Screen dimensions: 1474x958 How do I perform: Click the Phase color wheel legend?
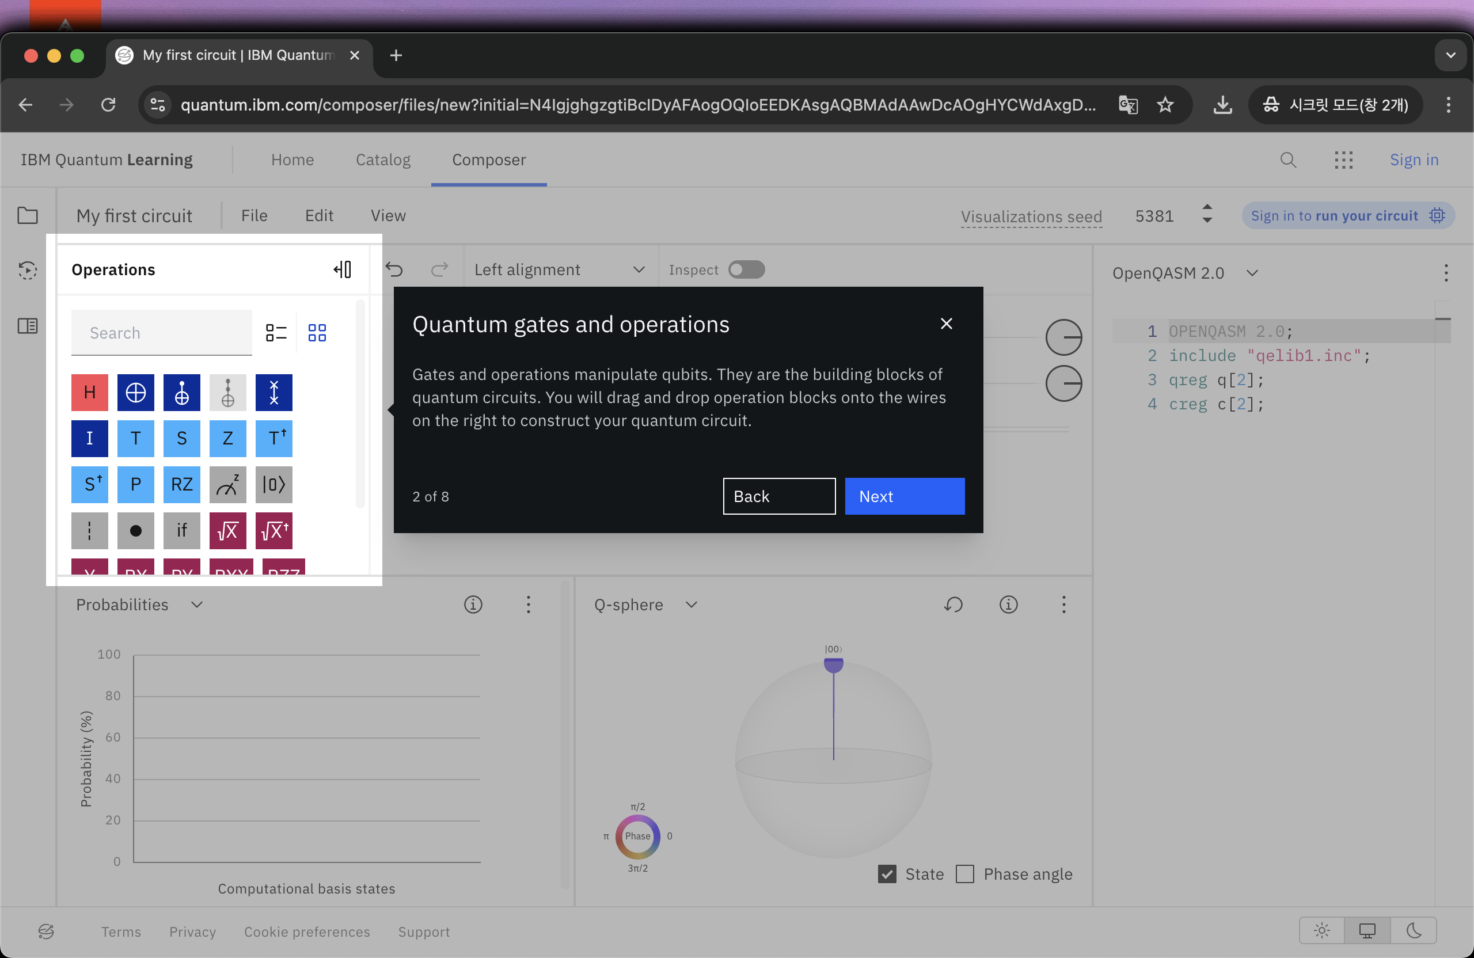point(637,837)
